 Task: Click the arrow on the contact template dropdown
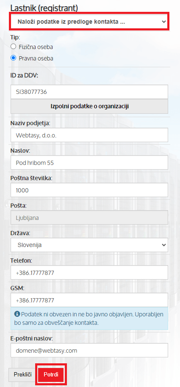pyautogui.click(x=163, y=22)
